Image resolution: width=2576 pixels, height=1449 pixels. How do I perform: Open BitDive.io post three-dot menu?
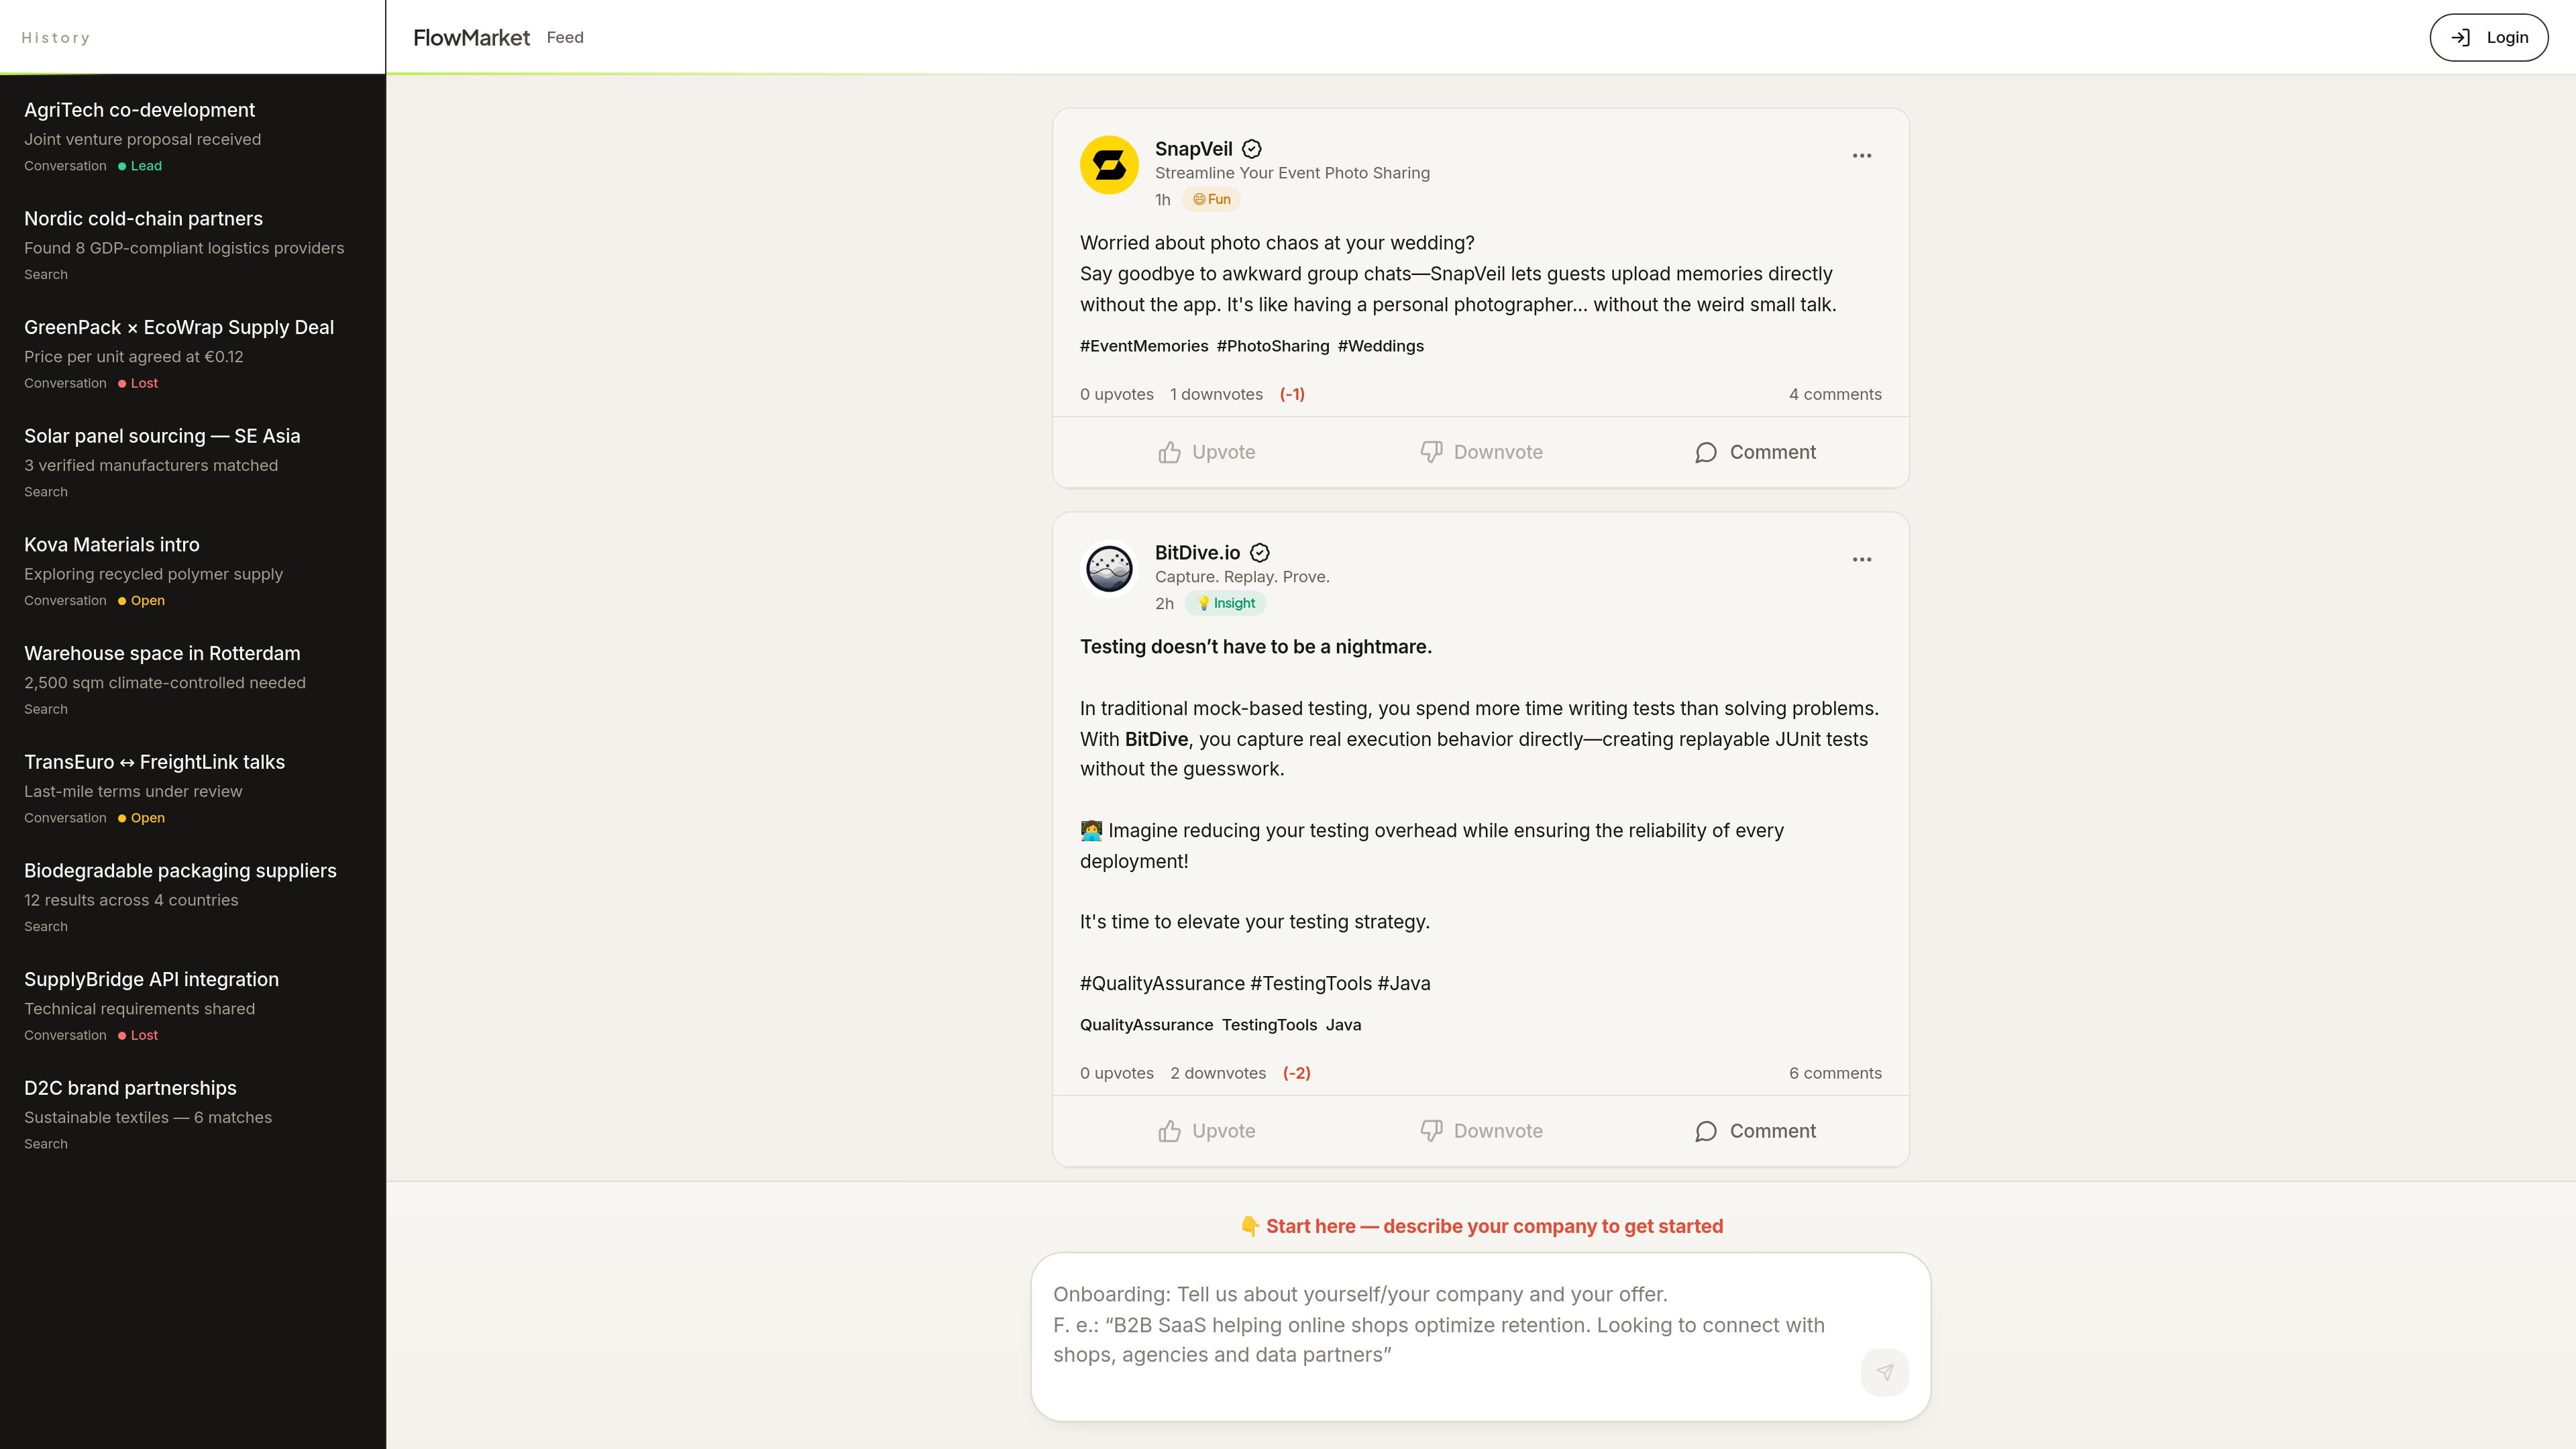coord(1861,560)
